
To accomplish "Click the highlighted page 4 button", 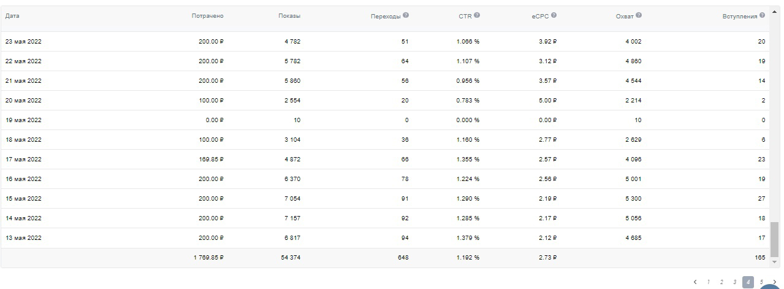I will 748,282.
